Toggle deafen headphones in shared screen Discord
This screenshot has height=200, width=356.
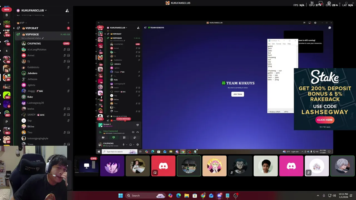coord(130,145)
